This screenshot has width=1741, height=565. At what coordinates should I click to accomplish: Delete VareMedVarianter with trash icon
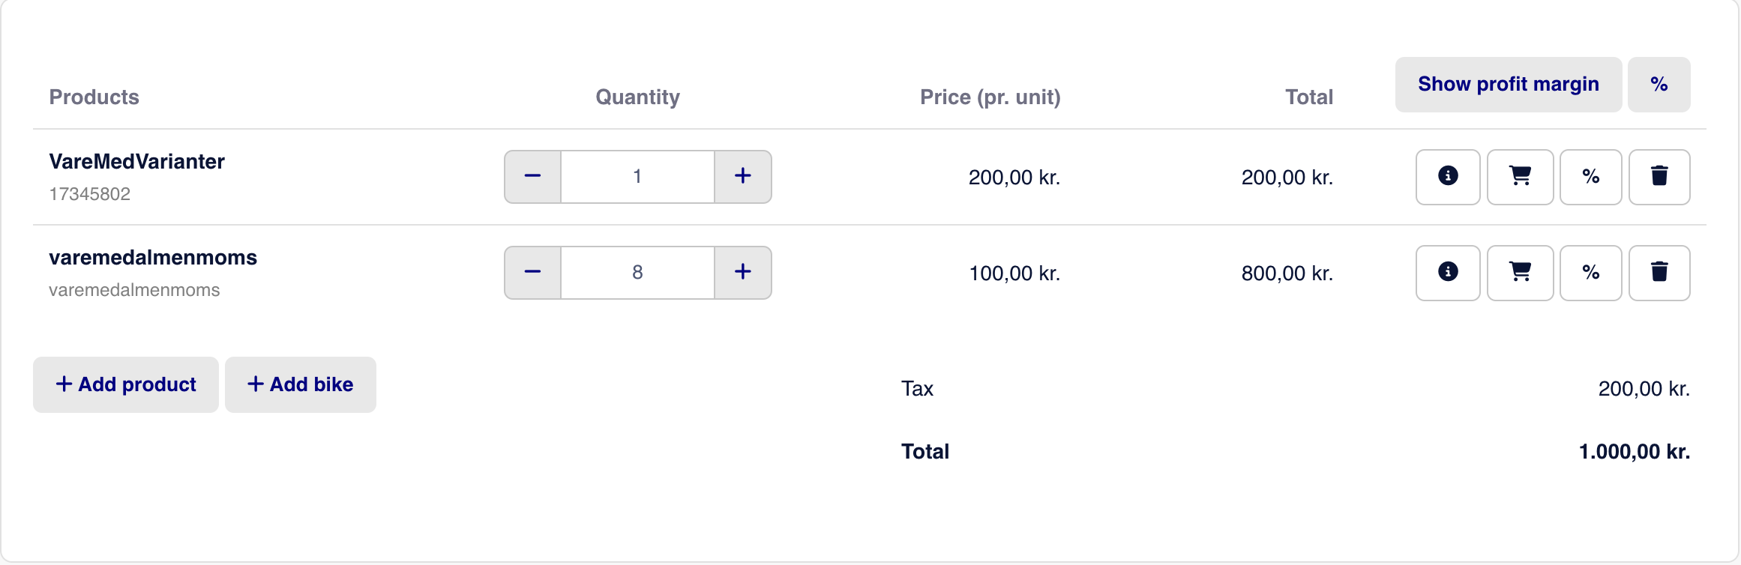[1659, 177]
